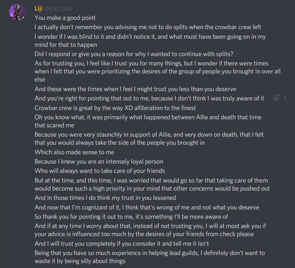Open the message options menu via vertical dots
Viewport: 295px width, 268px height.
coord(285,97)
